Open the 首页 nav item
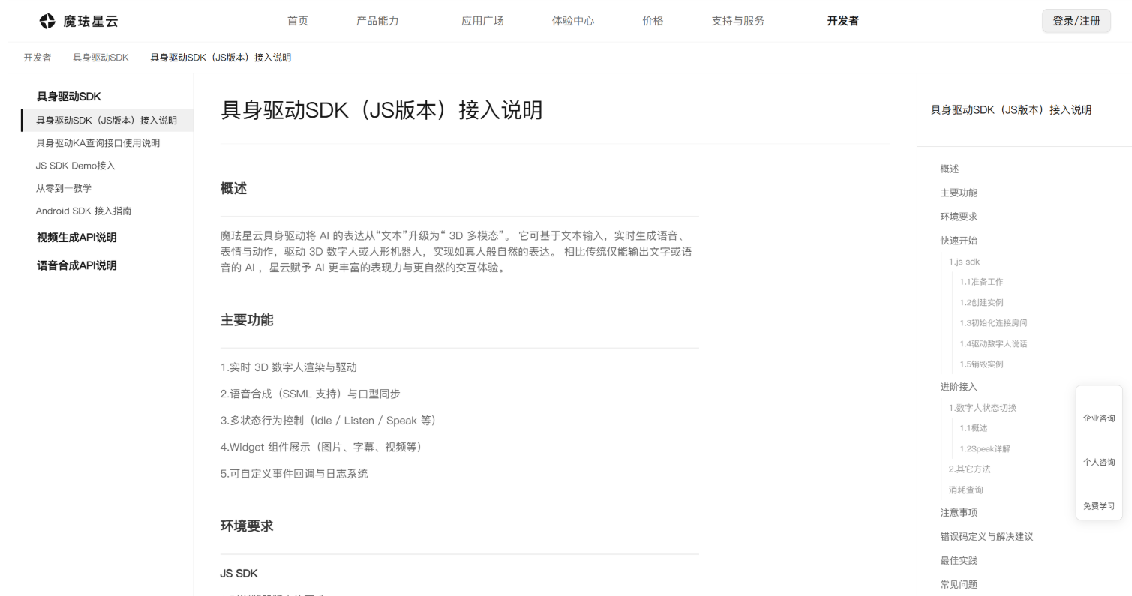 coord(298,21)
